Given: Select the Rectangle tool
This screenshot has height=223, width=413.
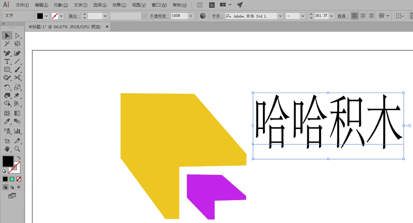Looking at the screenshot, I should click(x=7, y=70).
